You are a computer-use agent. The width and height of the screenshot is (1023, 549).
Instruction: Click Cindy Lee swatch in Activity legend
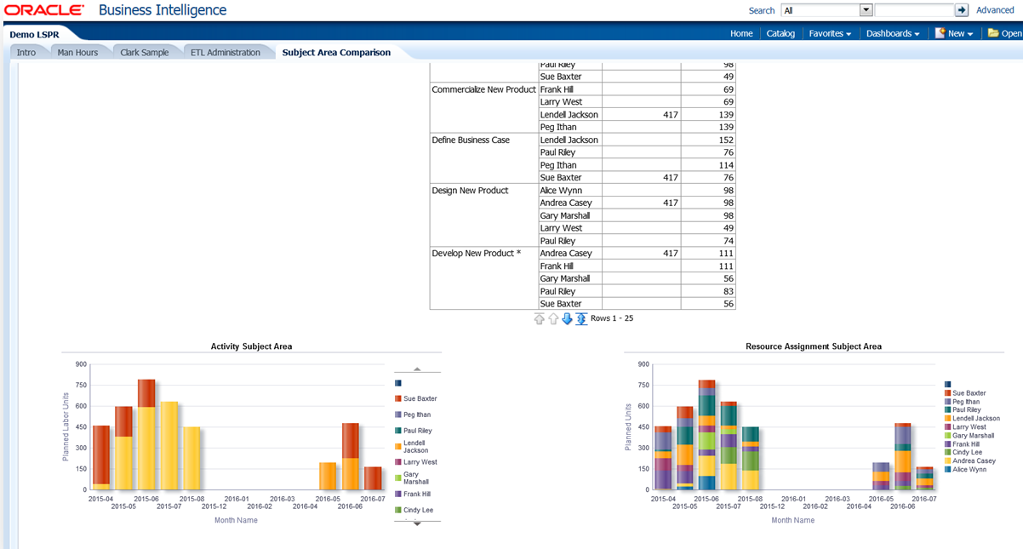397,510
